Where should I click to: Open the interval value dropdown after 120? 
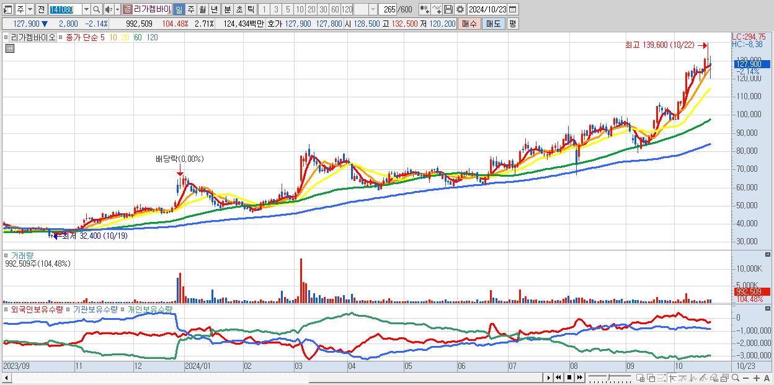point(373,10)
